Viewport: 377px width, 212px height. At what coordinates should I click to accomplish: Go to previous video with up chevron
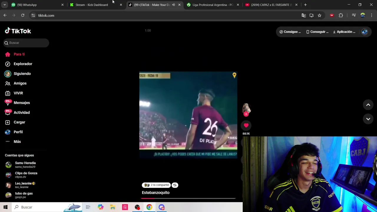pos(368,105)
